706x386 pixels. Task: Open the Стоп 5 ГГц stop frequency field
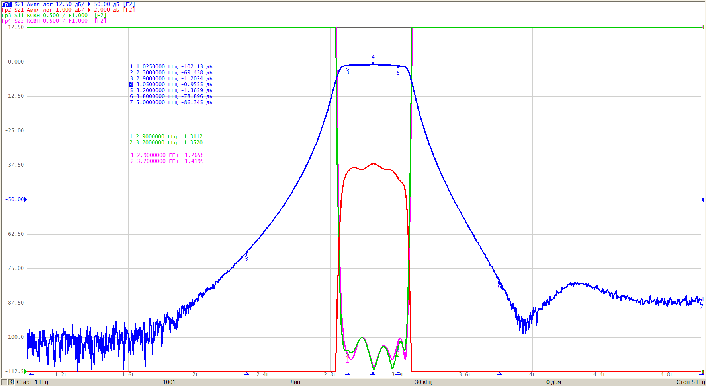pos(690,382)
